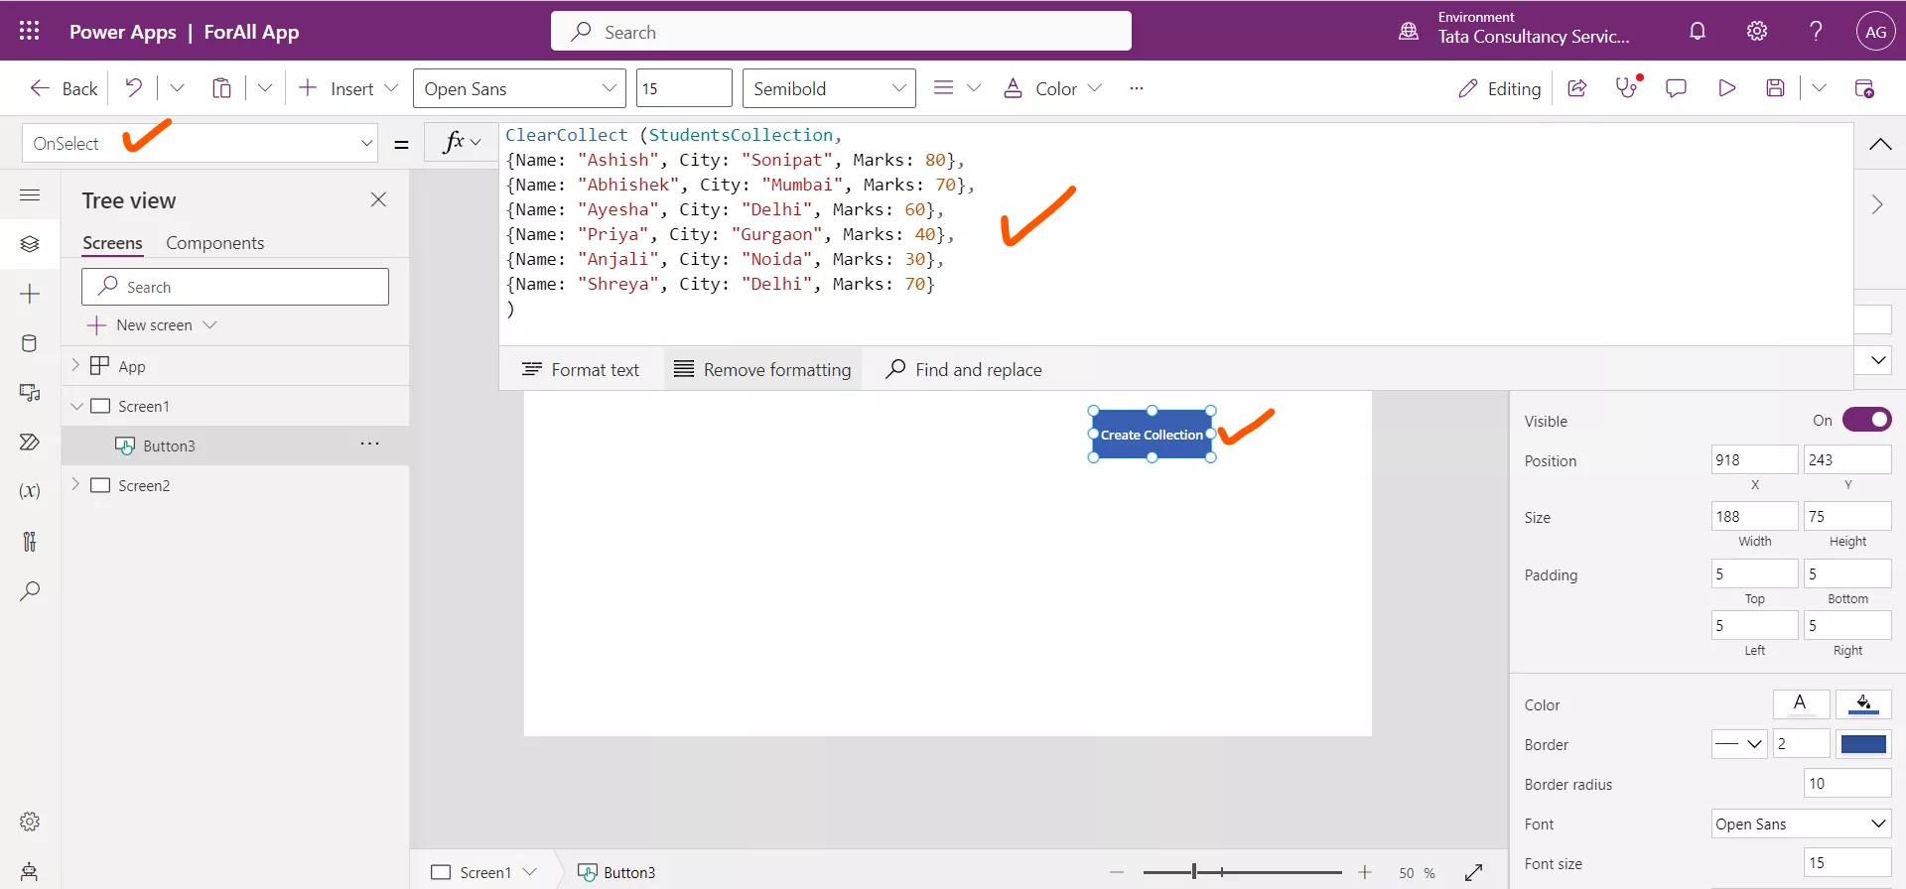Click the fit-to-window expand icon
The width and height of the screenshot is (1906, 889).
(1474, 872)
